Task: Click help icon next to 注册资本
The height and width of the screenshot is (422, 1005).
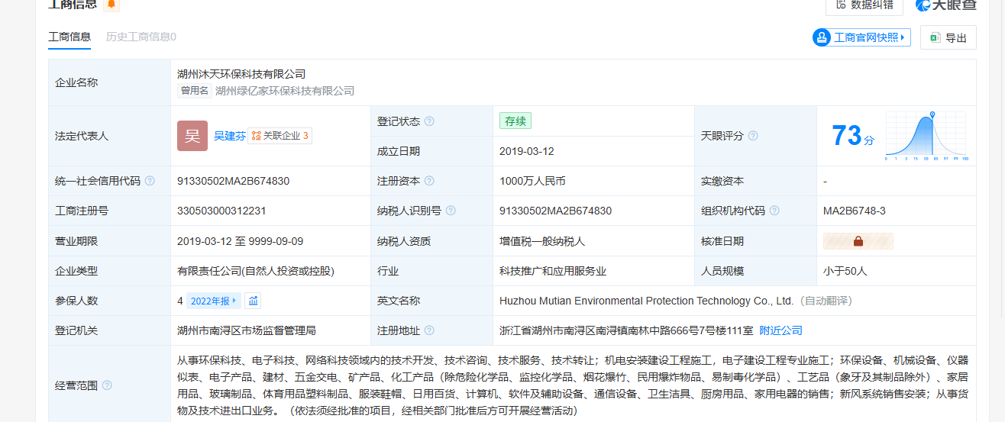Action: (x=429, y=181)
